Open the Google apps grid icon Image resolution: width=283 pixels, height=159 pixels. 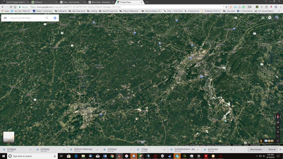(263, 18)
